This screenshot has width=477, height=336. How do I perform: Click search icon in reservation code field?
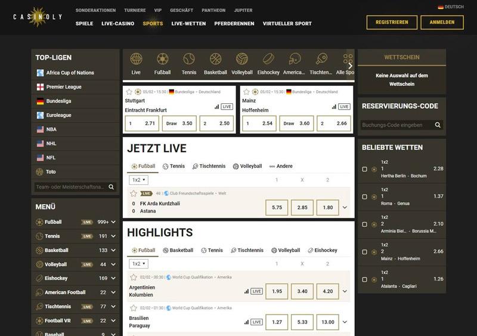[x=438, y=125]
